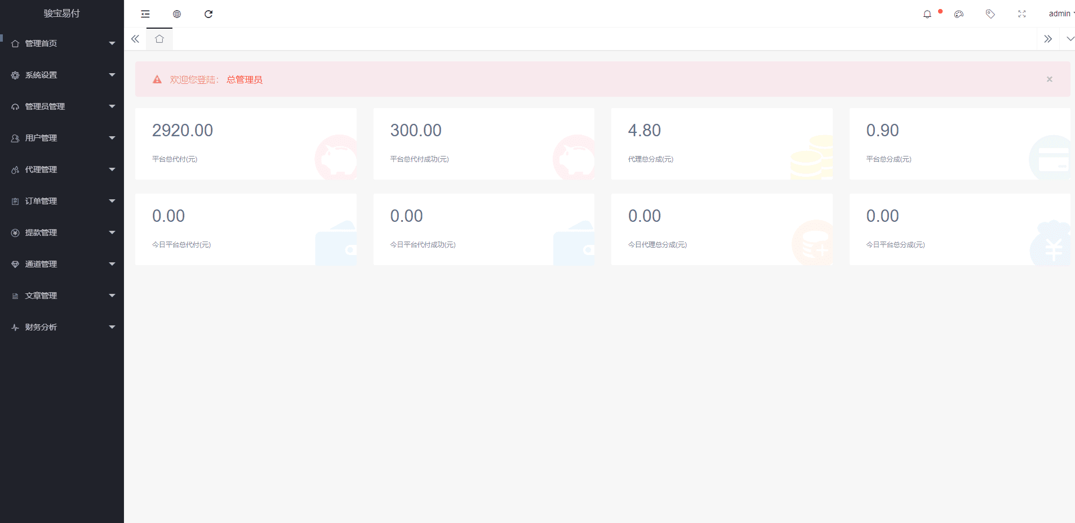The height and width of the screenshot is (523, 1075).
Task: Dismiss the welcome alert banner
Action: click(1049, 79)
